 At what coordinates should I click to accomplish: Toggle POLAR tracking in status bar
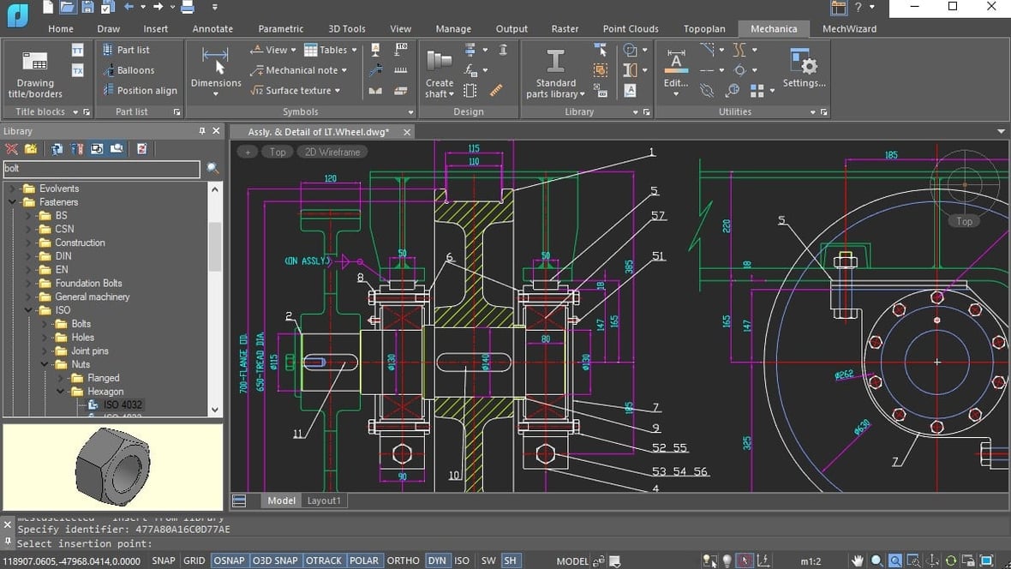(x=364, y=560)
